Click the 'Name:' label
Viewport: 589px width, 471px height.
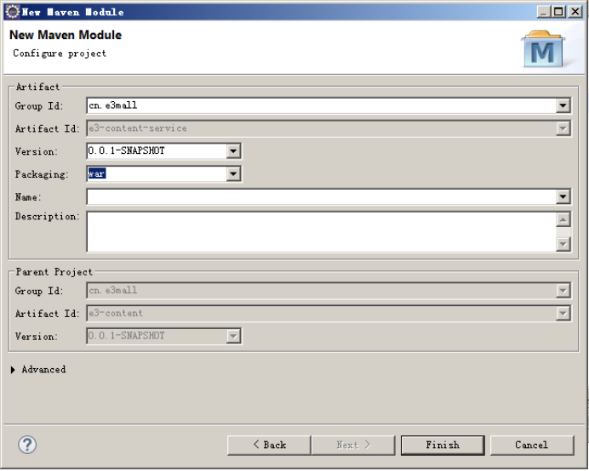[28, 197]
